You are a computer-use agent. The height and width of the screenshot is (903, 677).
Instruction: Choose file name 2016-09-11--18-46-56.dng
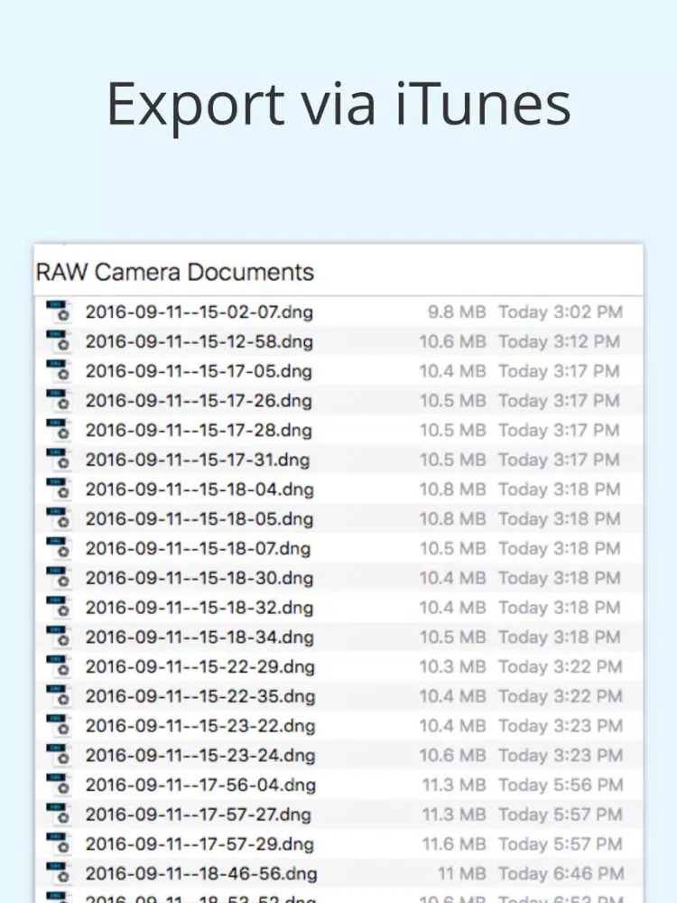(x=201, y=873)
